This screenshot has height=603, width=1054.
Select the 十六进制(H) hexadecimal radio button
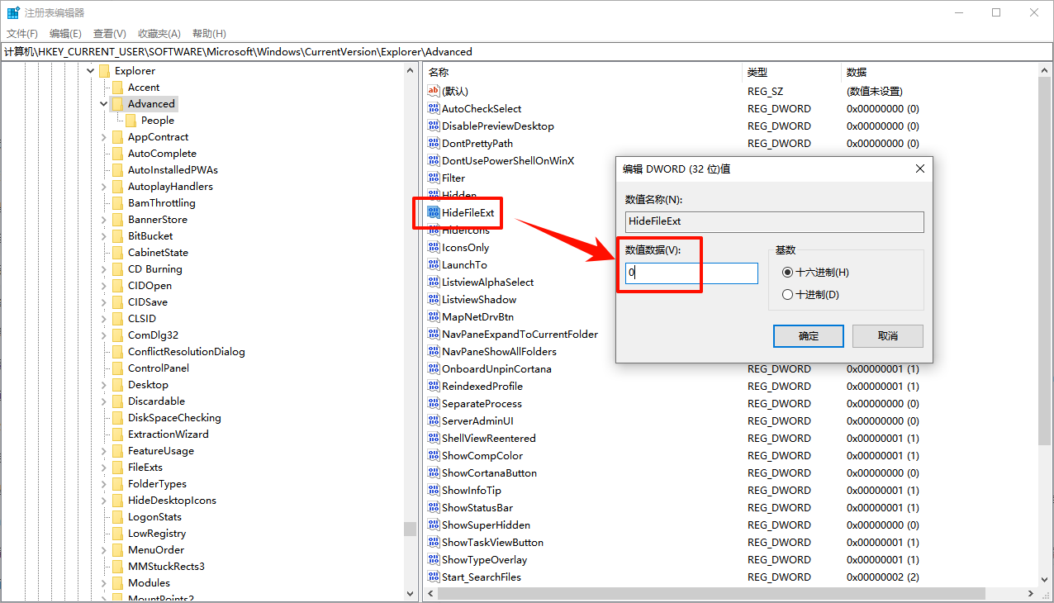point(787,272)
